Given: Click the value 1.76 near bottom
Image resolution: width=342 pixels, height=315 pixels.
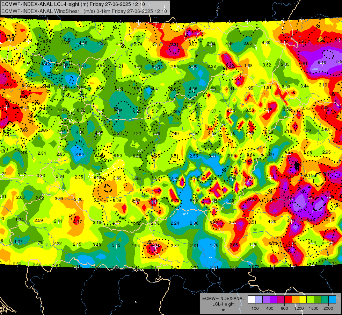Looking at the screenshot, I should [214, 245].
